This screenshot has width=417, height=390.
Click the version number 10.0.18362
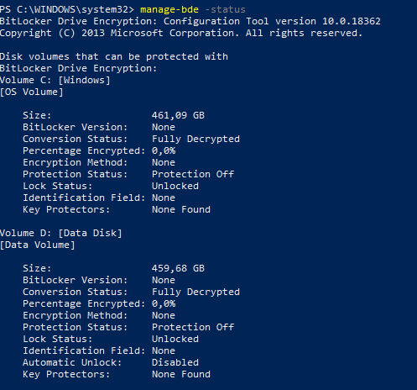pyautogui.click(x=352, y=21)
